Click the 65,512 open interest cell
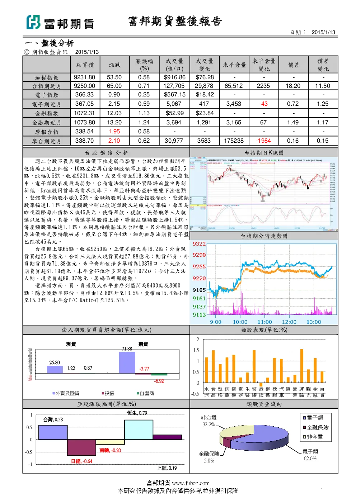The height and width of the screenshot is (503, 356). 234,86
